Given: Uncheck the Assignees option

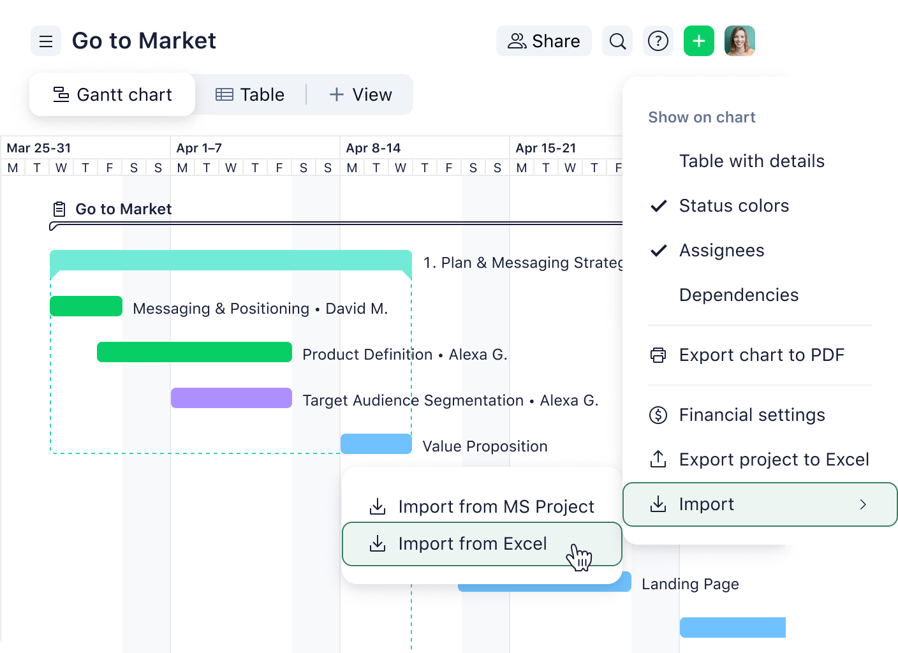Looking at the screenshot, I should 721,251.
